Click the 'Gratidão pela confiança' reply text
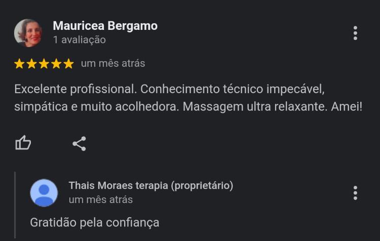Image resolution: width=380 pixels, height=241 pixels. [x=95, y=223]
